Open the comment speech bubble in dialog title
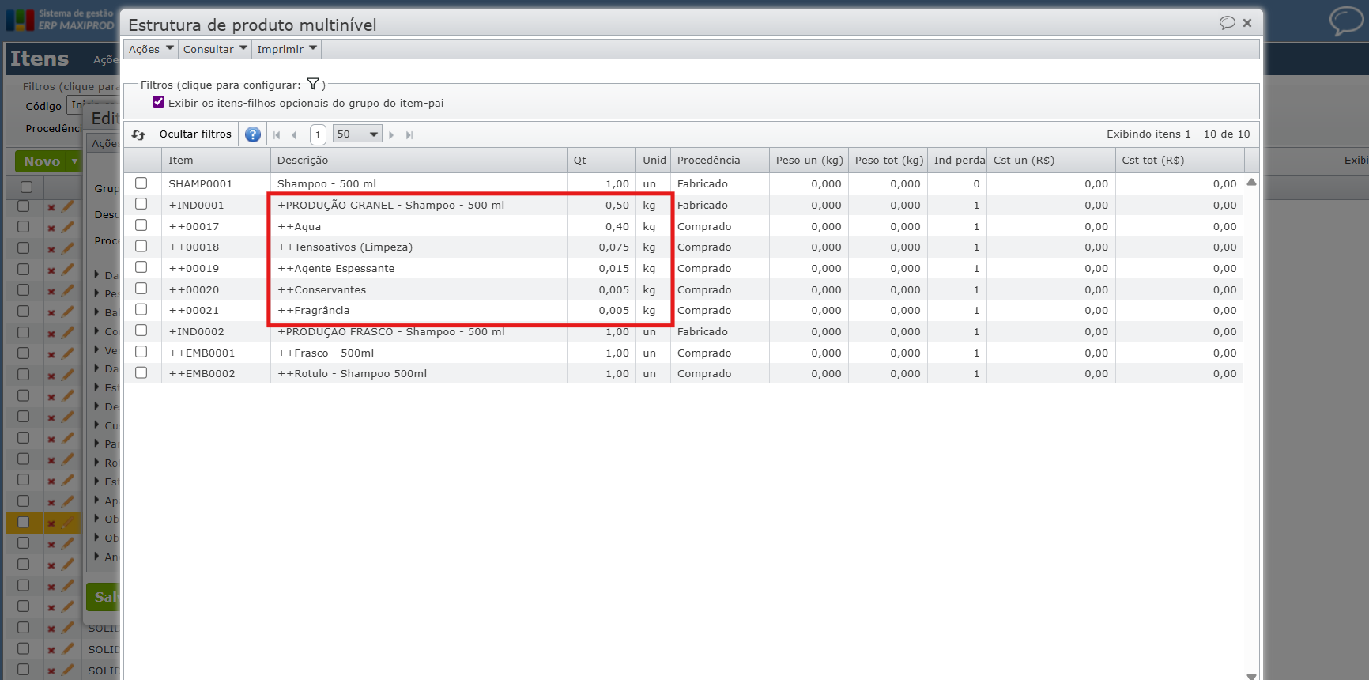Screen dimensions: 1369x680 click(1227, 23)
